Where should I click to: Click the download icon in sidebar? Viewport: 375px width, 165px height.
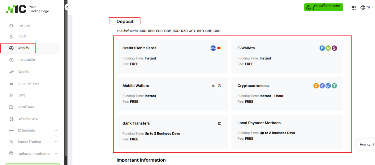(11, 107)
